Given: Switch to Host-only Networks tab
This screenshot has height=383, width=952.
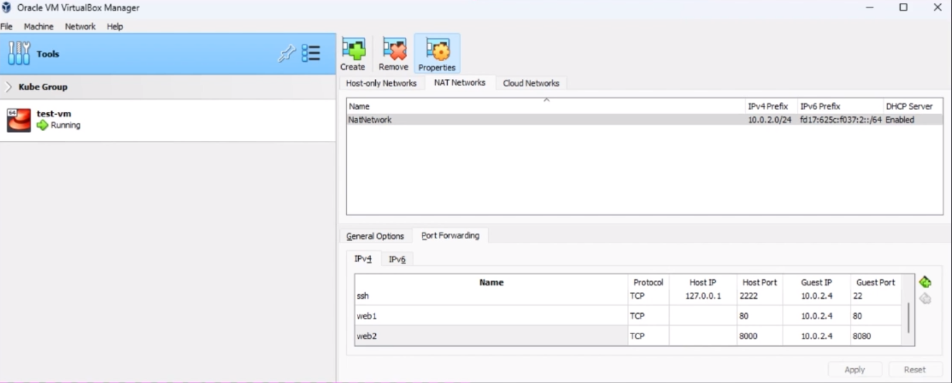Looking at the screenshot, I should [381, 83].
